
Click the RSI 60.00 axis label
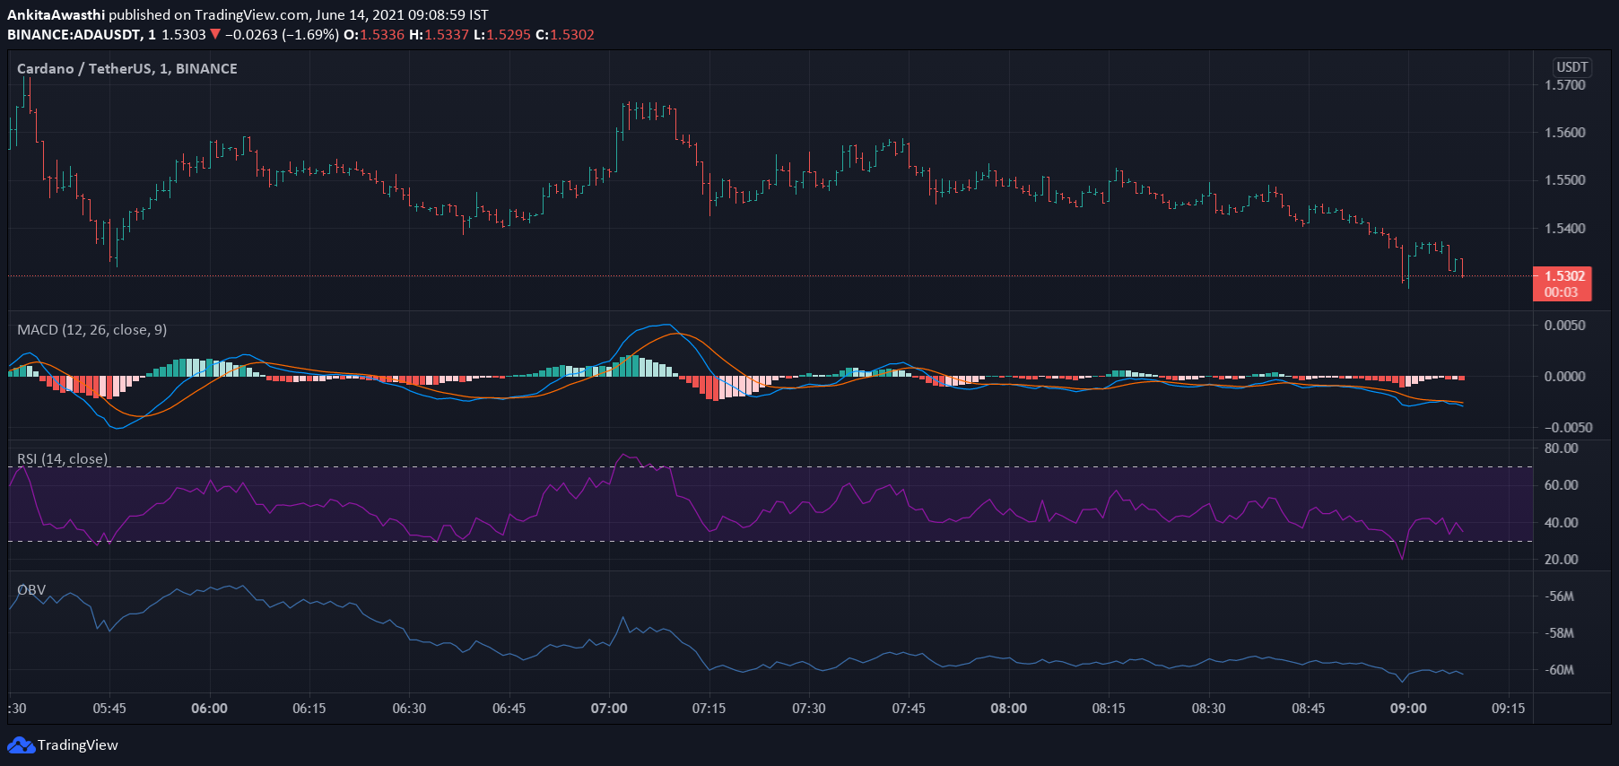pos(1562,485)
